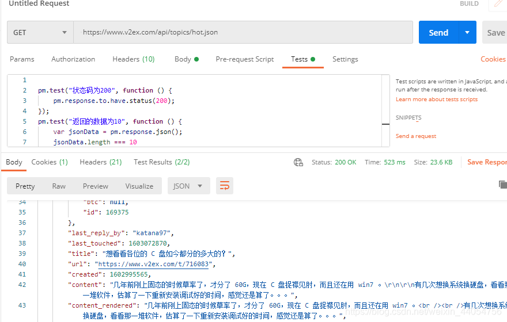
Task: Click the BUILD label
Action: (x=469, y=3)
